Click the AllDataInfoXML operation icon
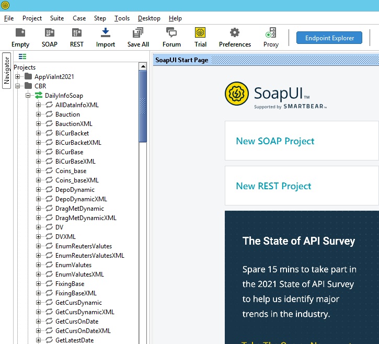This screenshot has height=344, width=379. point(49,105)
